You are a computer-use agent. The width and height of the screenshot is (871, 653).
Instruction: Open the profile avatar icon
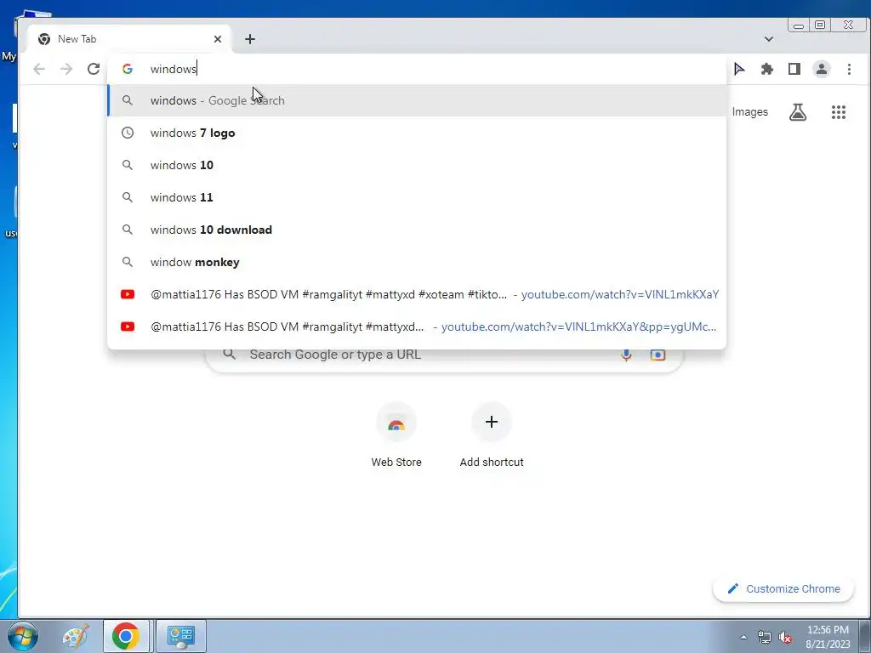822,69
